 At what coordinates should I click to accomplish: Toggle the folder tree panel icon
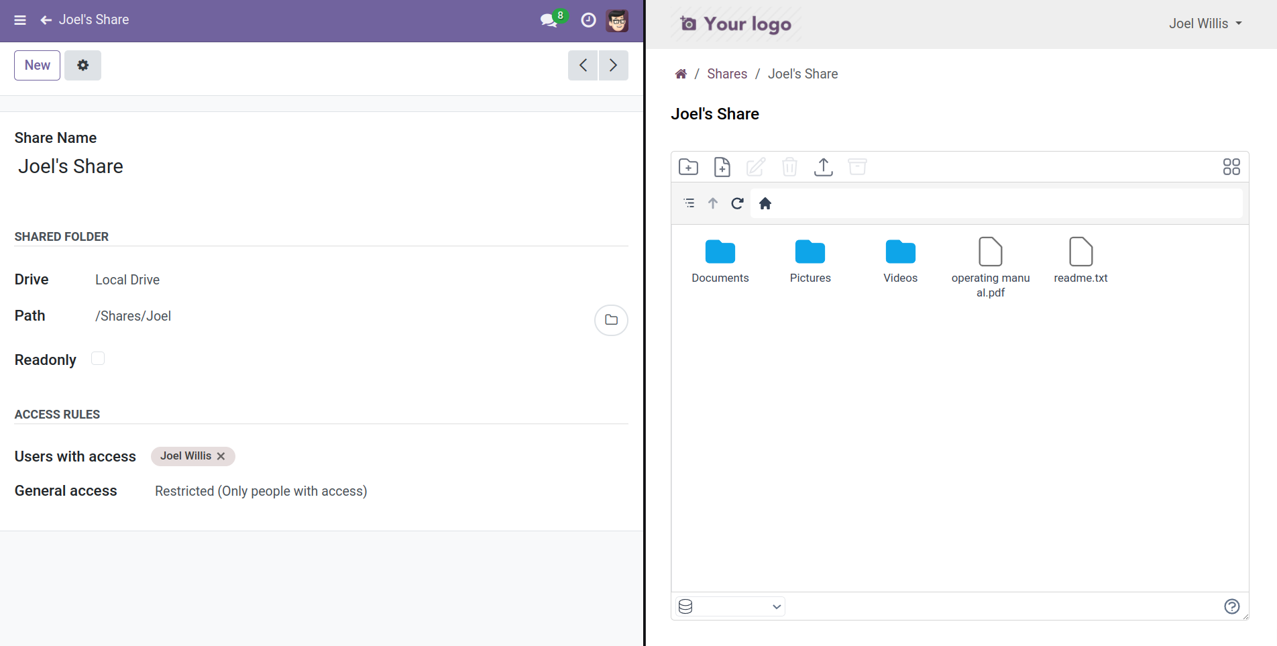(x=689, y=203)
